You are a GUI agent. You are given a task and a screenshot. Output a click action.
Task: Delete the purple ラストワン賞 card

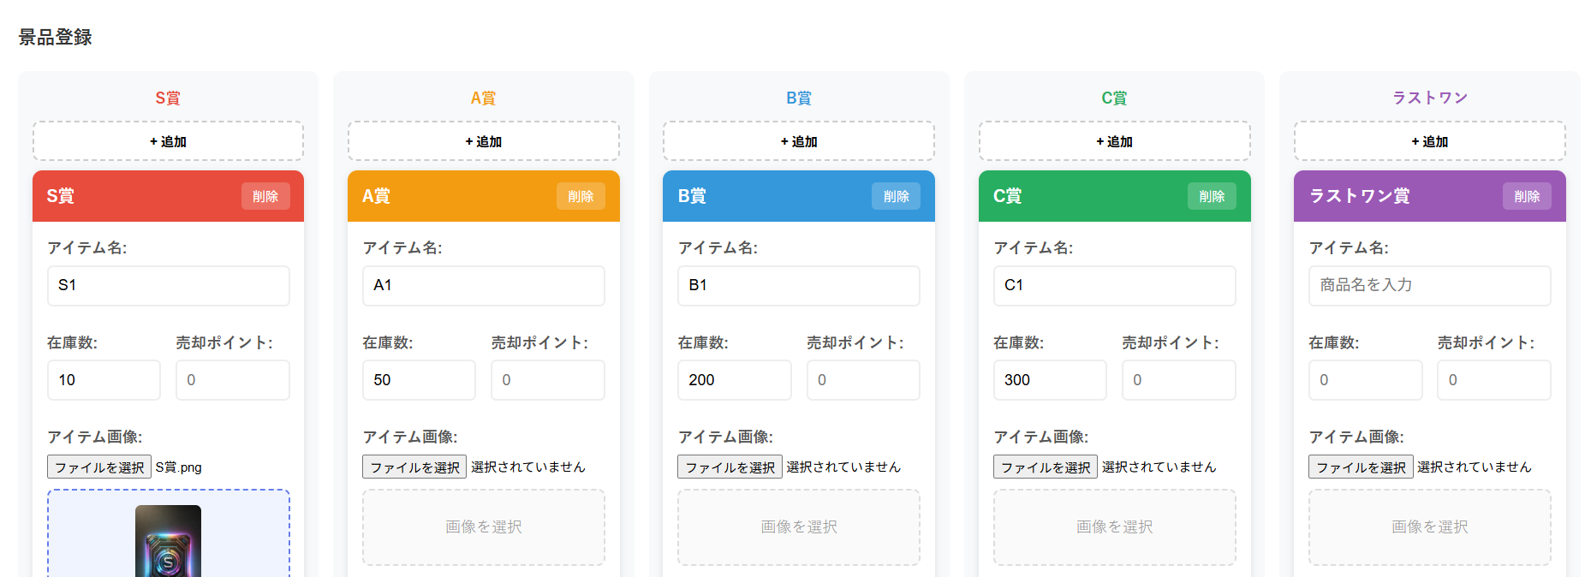click(1526, 196)
